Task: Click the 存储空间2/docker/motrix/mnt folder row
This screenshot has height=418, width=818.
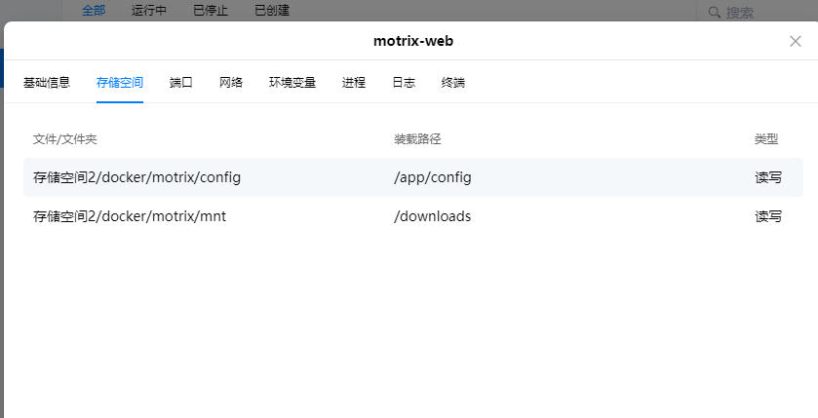Action: tap(130, 216)
